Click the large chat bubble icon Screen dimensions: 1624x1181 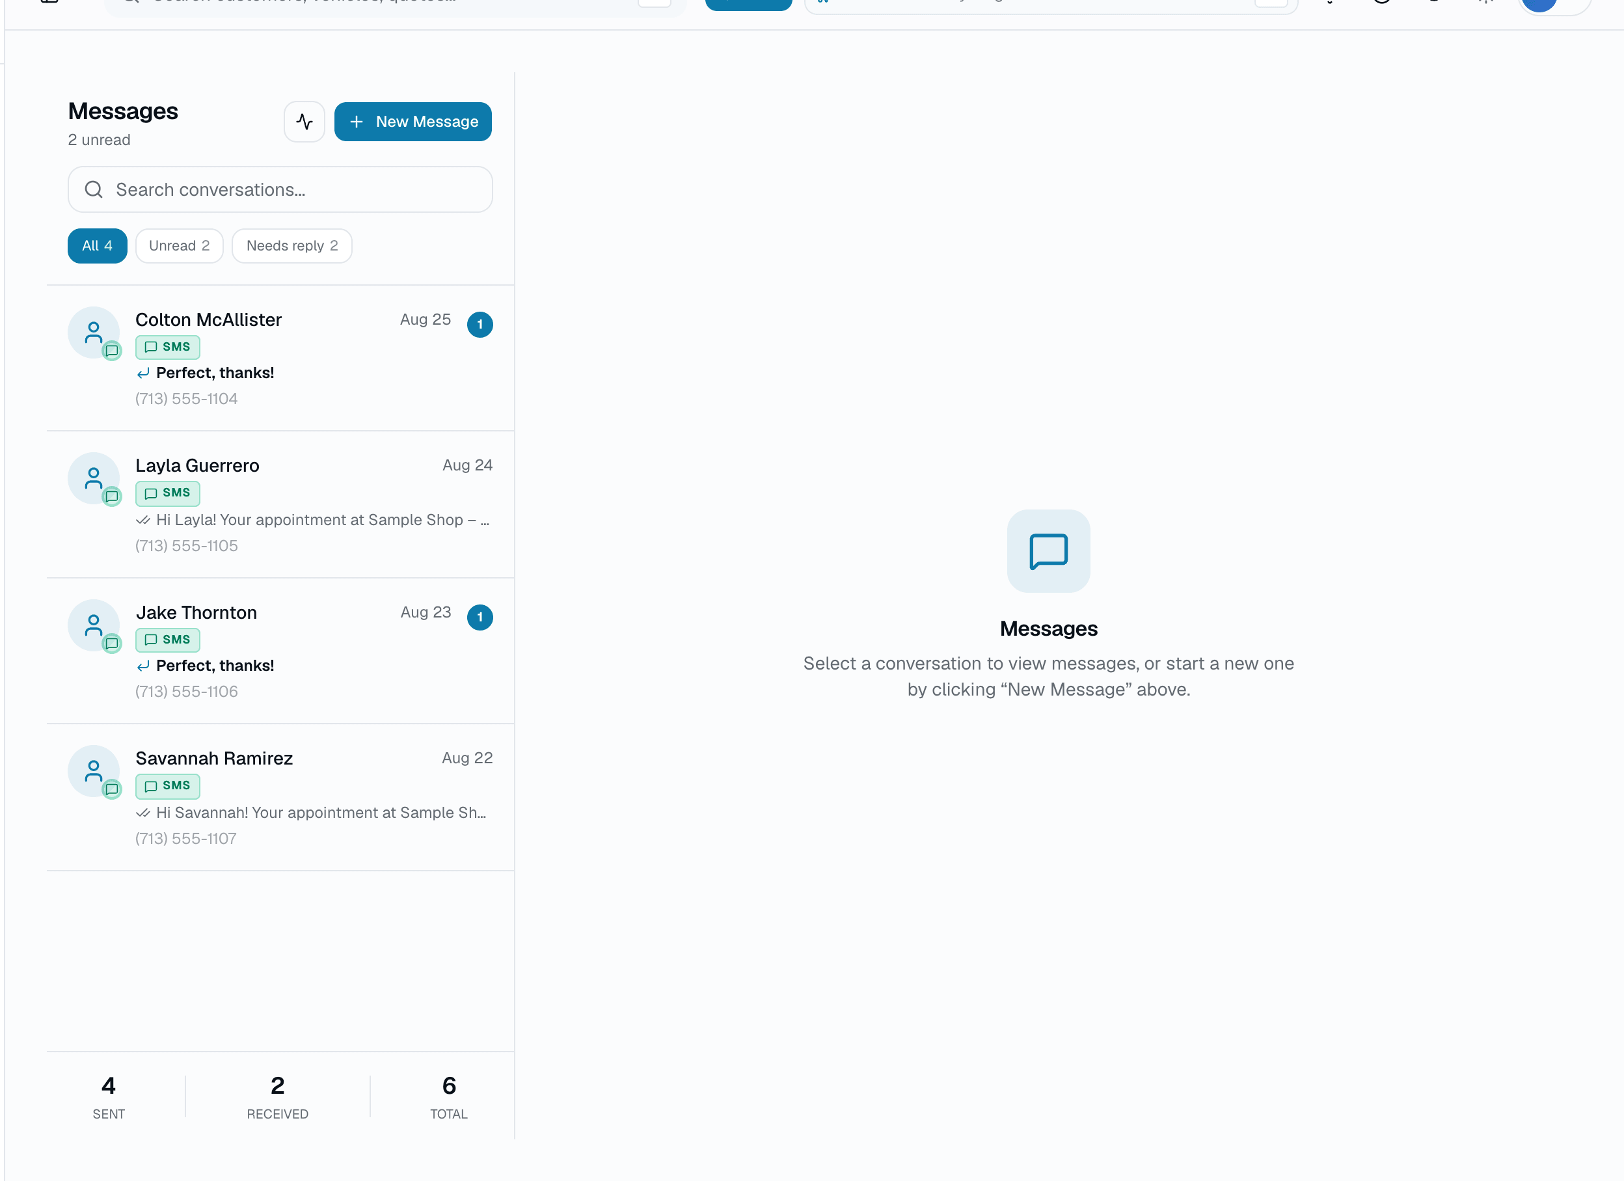click(x=1048, y=550)
